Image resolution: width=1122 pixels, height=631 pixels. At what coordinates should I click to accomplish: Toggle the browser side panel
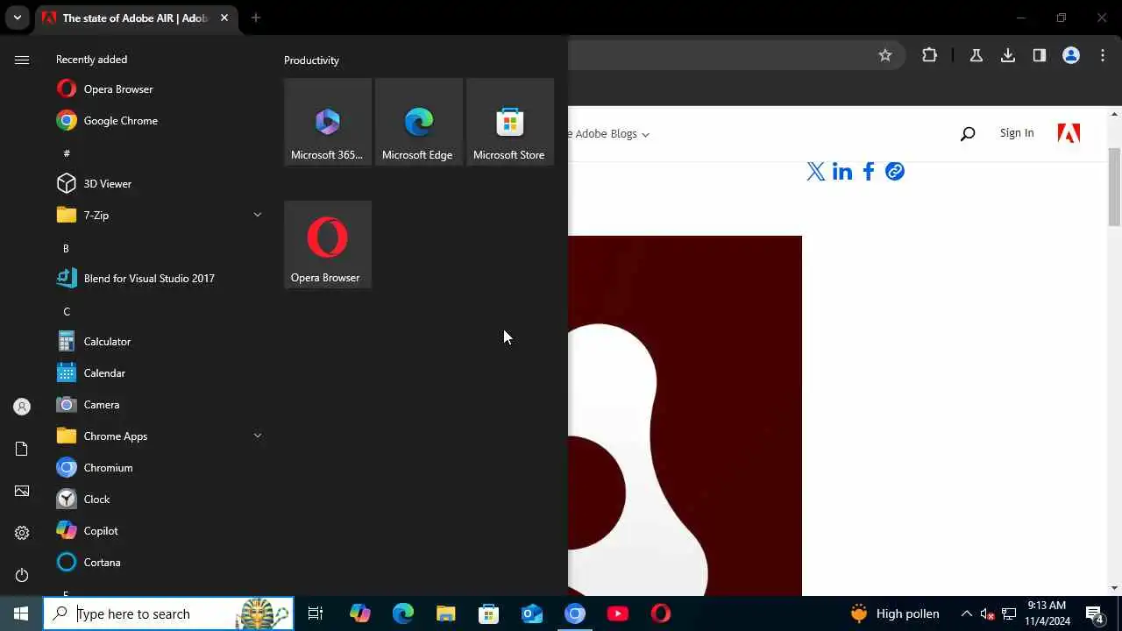[1040, 55]
